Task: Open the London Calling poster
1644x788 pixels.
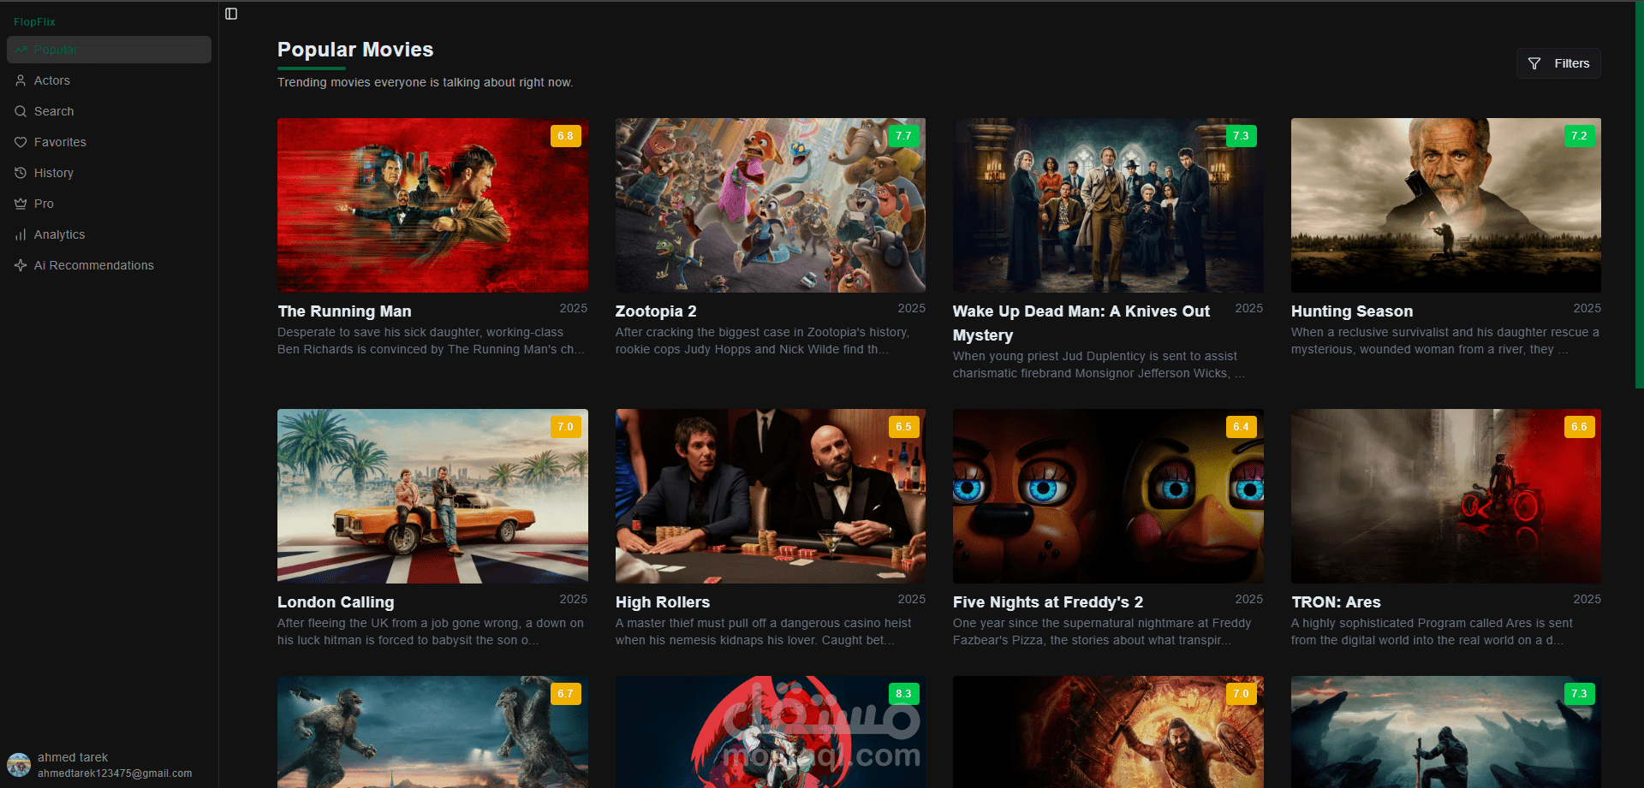Action: click(432, 496)
